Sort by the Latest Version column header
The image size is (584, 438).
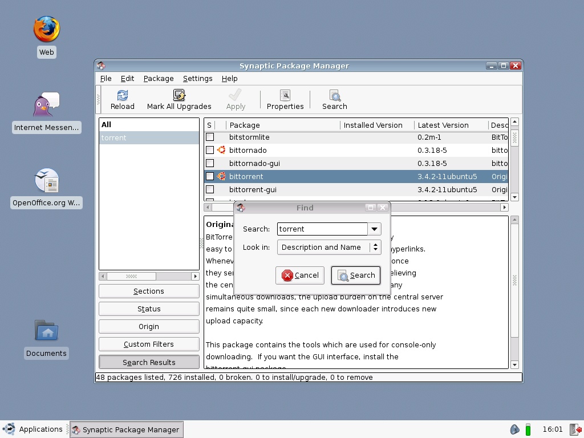[451, 125]
